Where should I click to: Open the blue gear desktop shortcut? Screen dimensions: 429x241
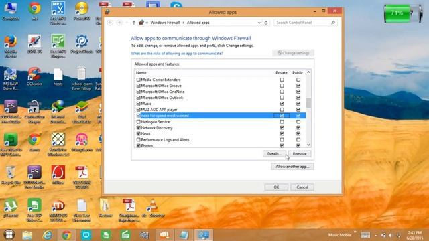pyautogui.click(x=82, y=44)
